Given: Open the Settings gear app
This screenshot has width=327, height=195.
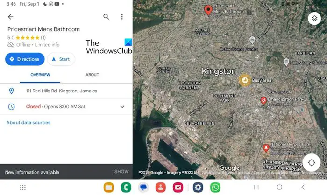Looking at the screenshot, I should (x=198, y=187).
